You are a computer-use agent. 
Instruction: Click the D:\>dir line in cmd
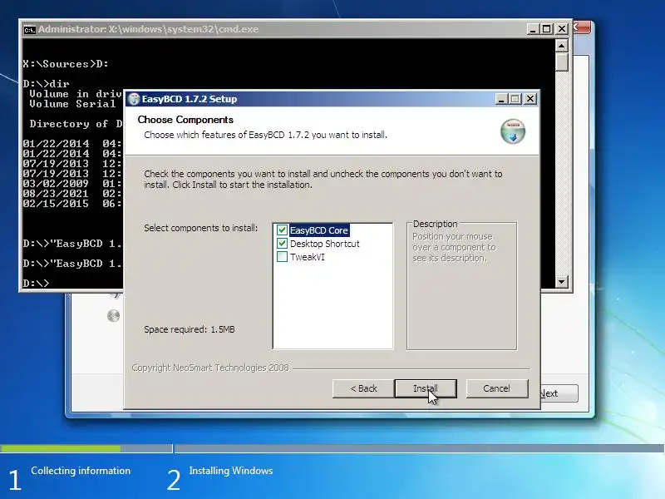[47, 84]
